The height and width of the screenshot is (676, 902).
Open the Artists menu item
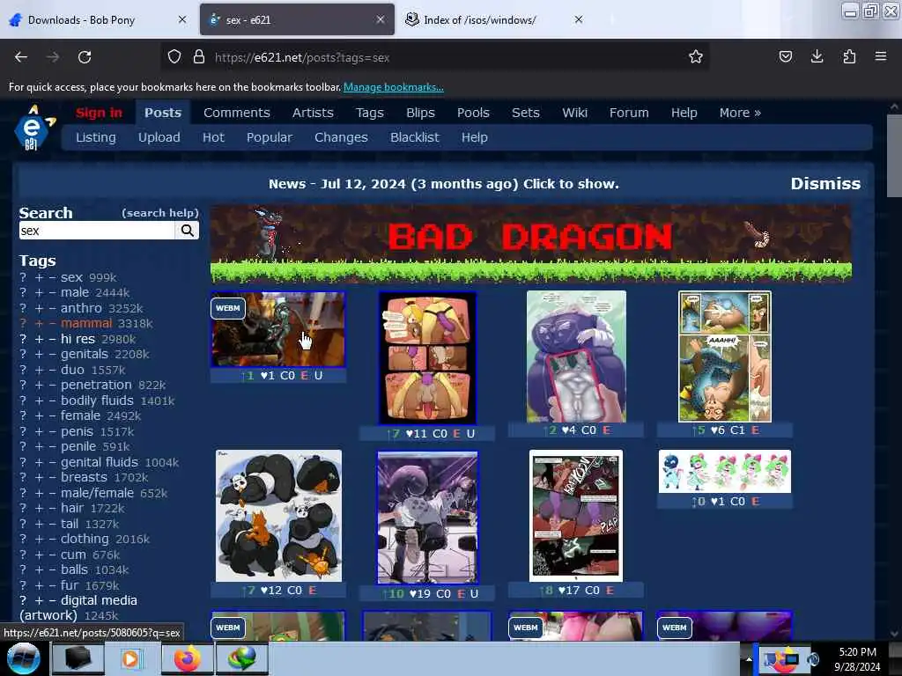[313, 113]
